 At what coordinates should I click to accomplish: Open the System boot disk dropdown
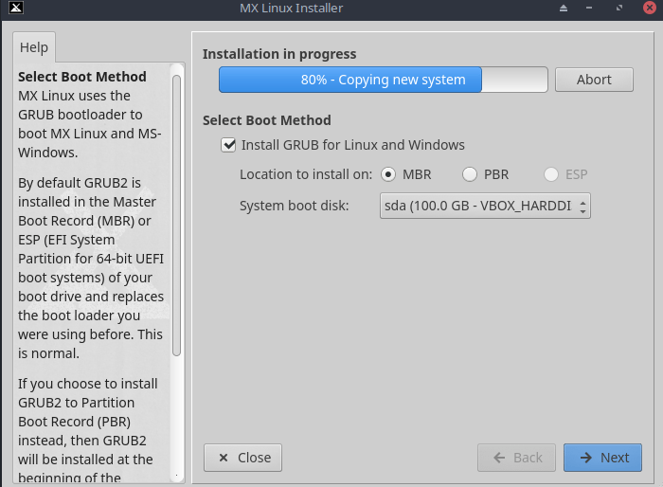485,206
